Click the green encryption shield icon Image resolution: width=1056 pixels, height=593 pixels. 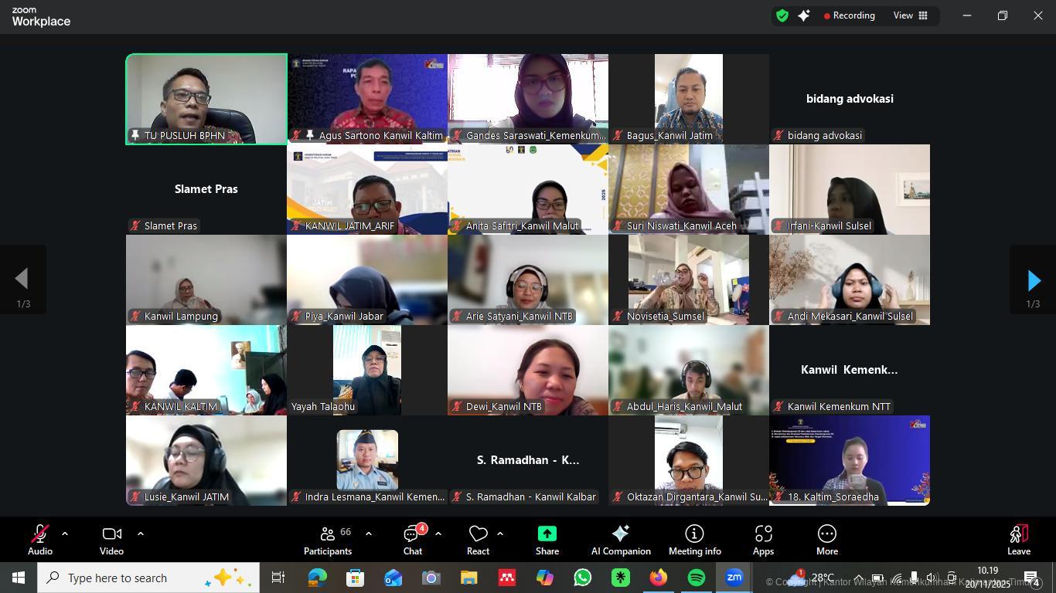[782, 15]
